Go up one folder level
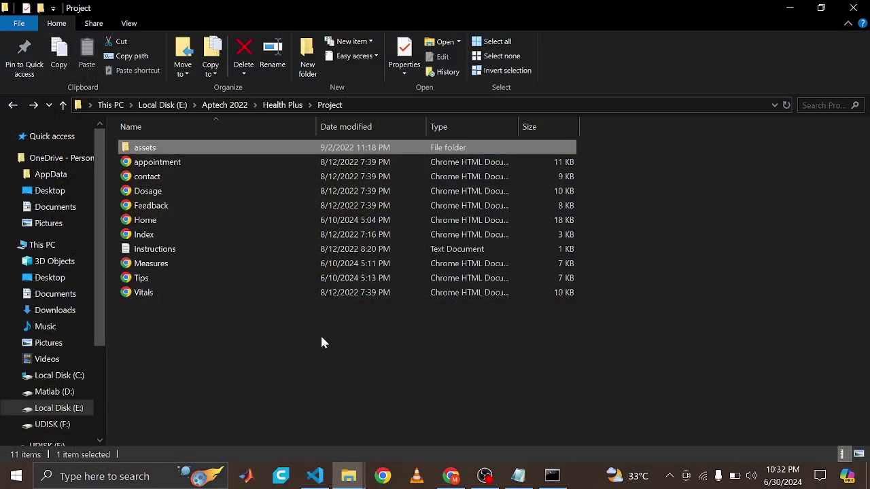This screenshot has height=489, width=870. (x=63, y=105)
